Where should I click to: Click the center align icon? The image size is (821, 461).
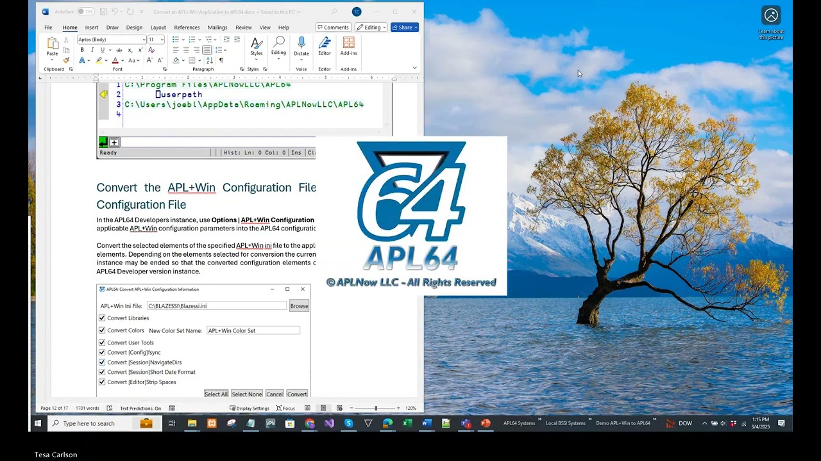[186, 50]
